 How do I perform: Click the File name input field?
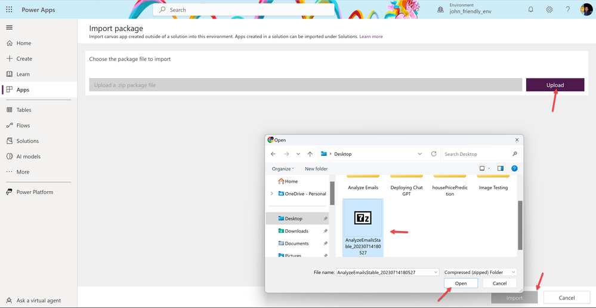pyautogui.click(x=384, y=272)
